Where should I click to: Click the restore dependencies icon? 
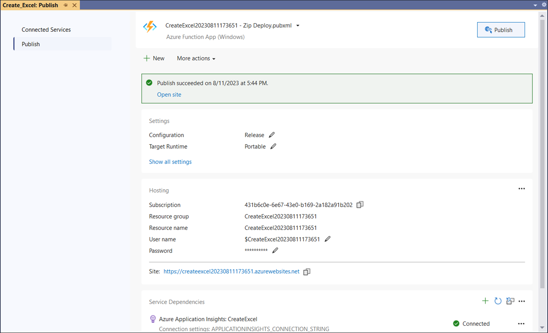tap(510, 301)
